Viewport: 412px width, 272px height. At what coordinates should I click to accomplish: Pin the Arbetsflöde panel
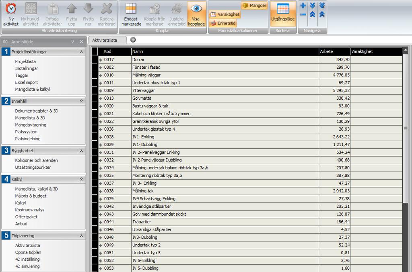(x=73, y=41)
